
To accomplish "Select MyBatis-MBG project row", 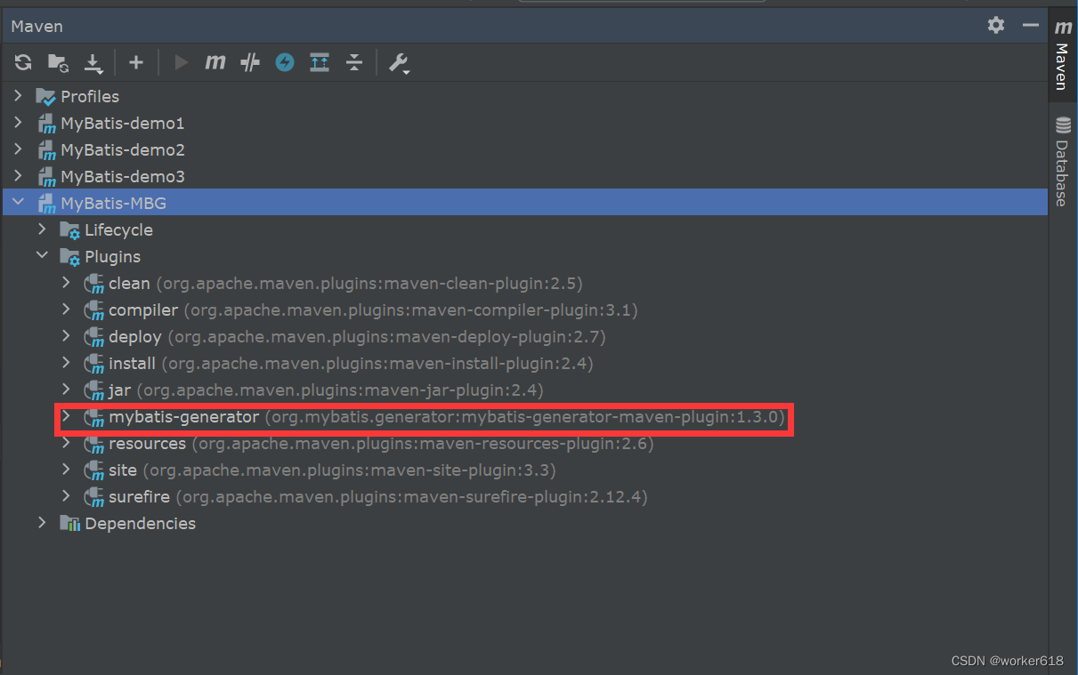I will click(x=525, y=203).
